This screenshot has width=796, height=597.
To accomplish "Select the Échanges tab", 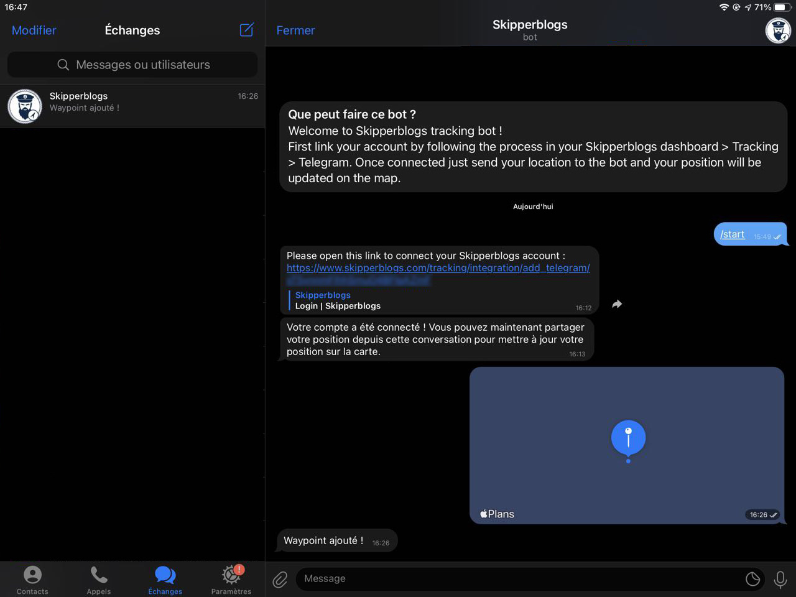I will 165,580.
